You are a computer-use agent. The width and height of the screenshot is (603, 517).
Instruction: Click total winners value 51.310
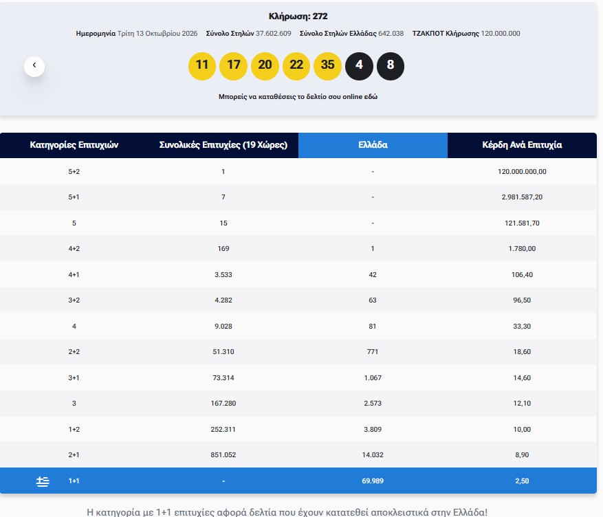coord(223,351)
